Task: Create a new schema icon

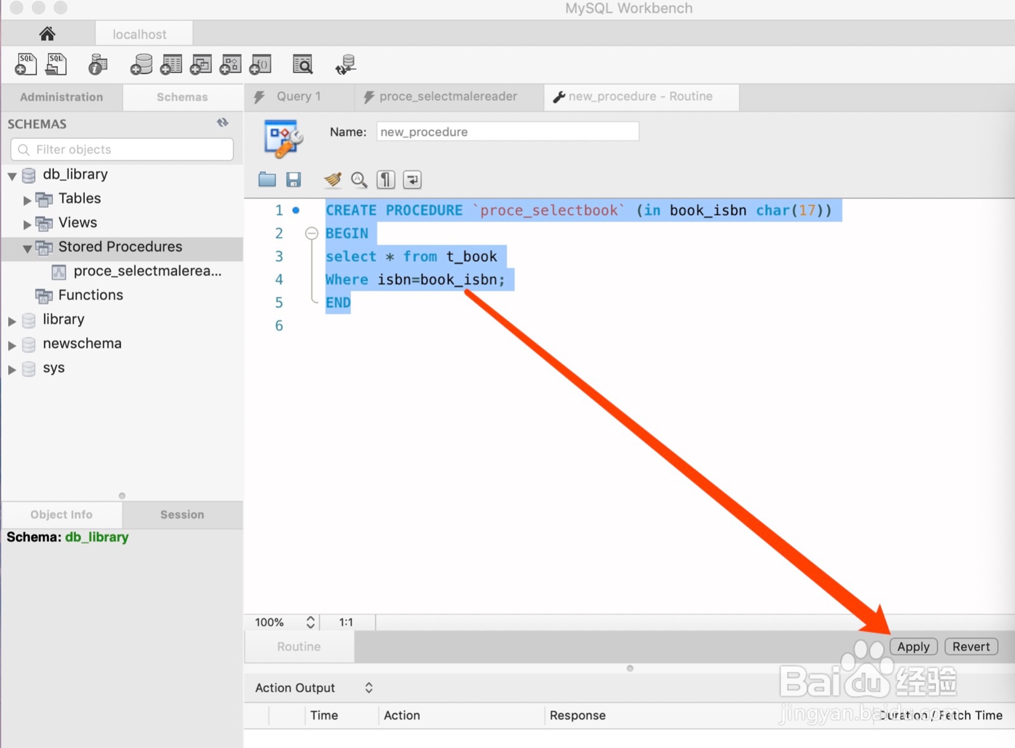Action: [x=141, y=64]
